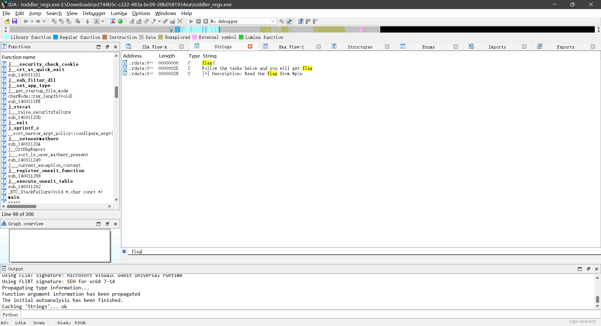601x326 pixels.
Task: Convert selection to code with the code icon
Action: pos(131,21)
